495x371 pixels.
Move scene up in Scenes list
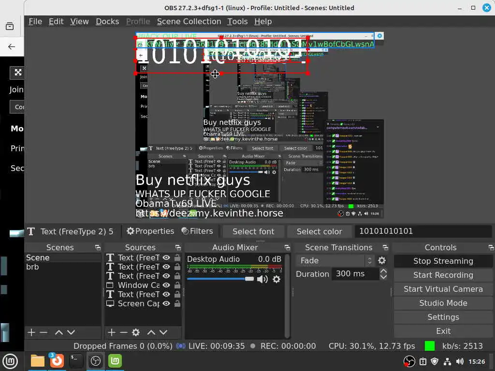point(58,332)
